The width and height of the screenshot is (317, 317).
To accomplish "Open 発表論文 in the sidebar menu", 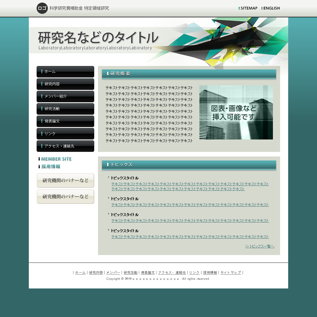I will (x=65, y=121).
